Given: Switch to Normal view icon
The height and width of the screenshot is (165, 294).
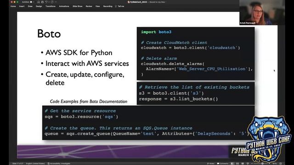Looking at the screenshot, I should click(232, 164).
